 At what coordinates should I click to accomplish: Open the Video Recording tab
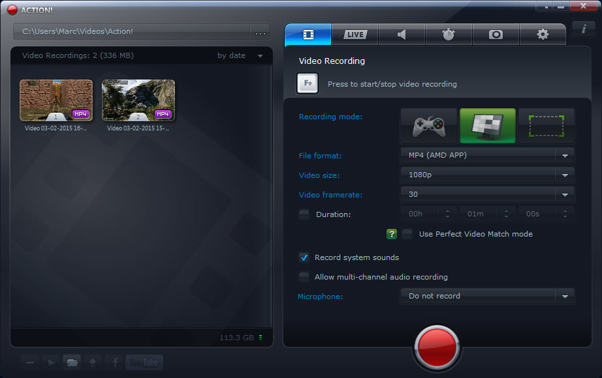click(x=308, y=35)
